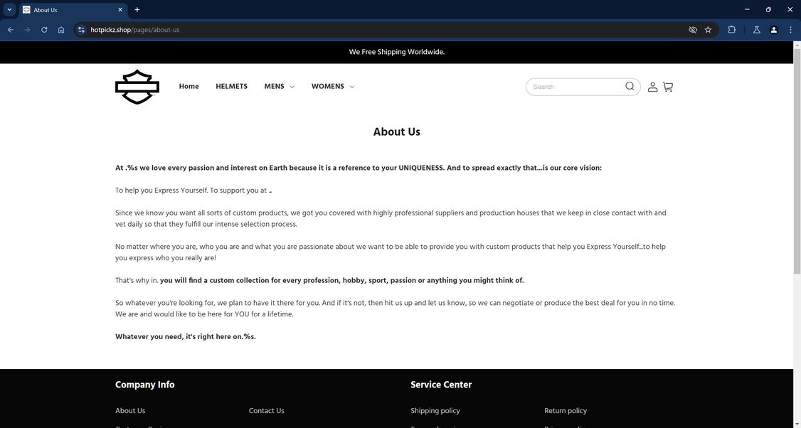Close the About Us tab
Viewport: 801px width, 428px height.
pos(120,10)
